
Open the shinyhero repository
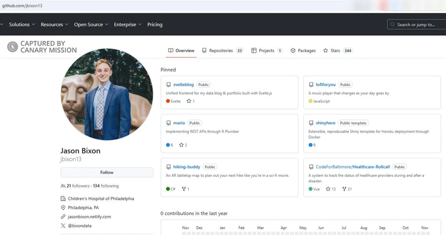click(x=326, y=123)
